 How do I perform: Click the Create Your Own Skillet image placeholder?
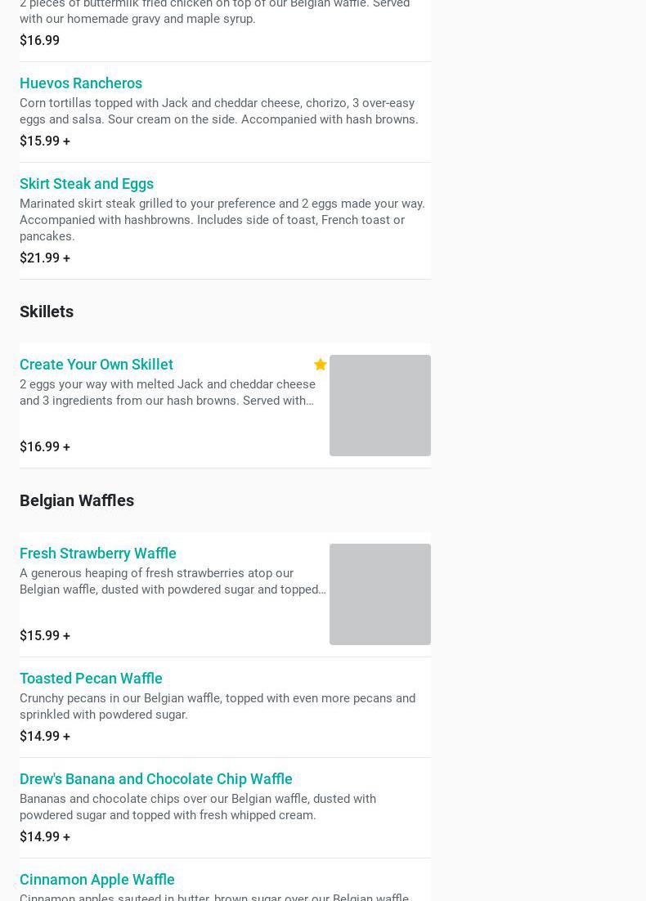click(x=379, y=406)
